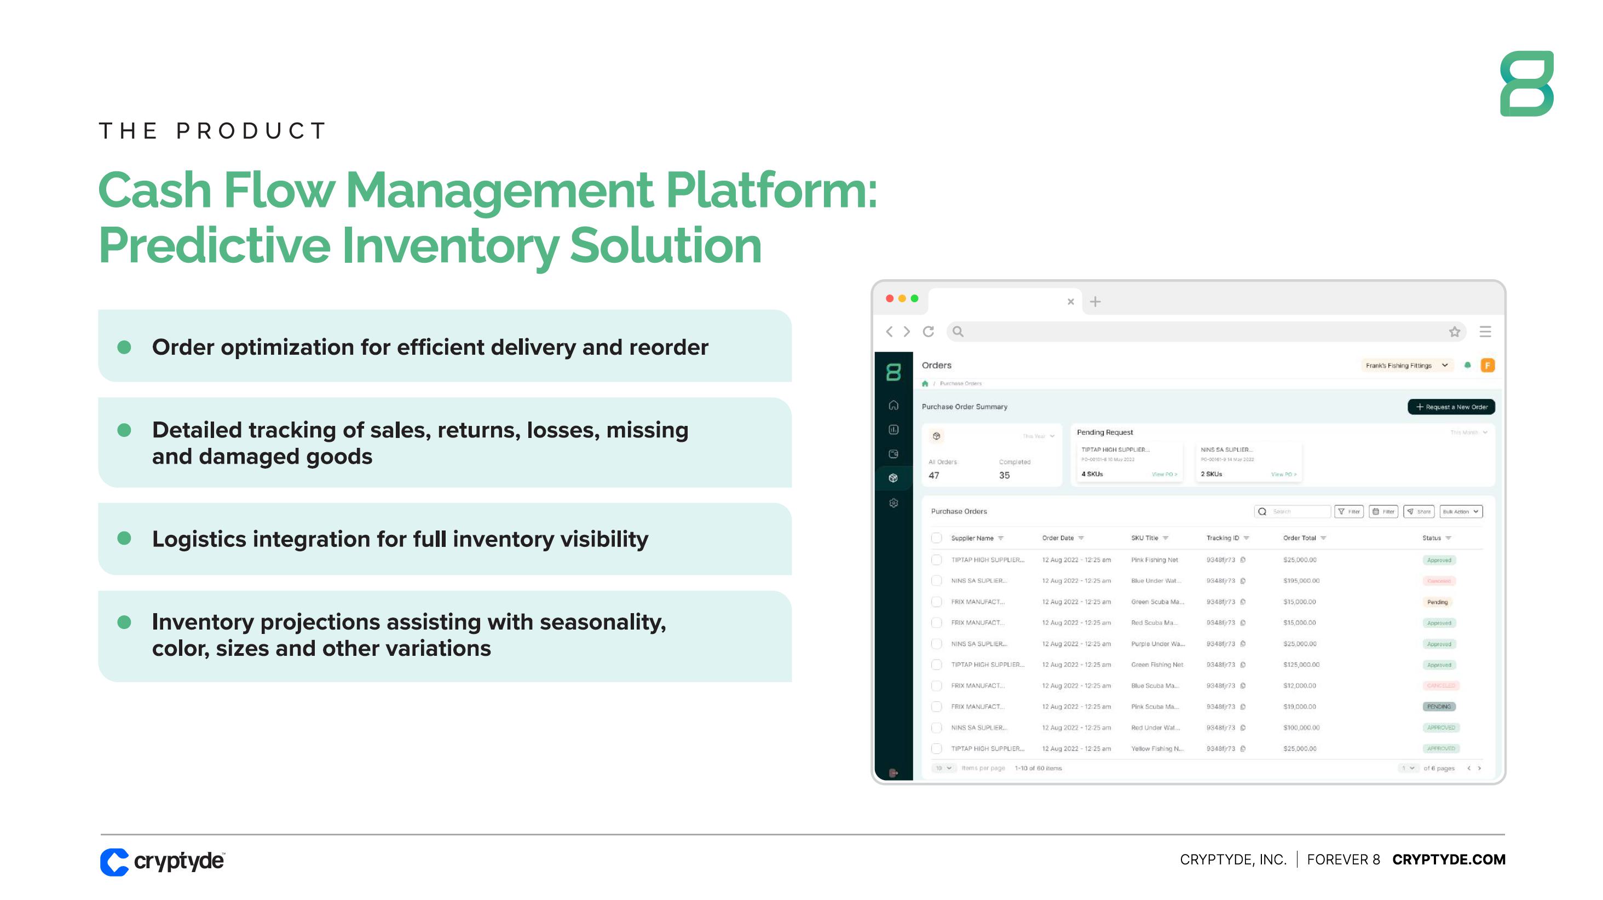Click the notification bell icon

pyautogui.click(x=1467, y=365)
